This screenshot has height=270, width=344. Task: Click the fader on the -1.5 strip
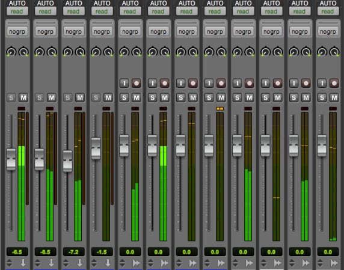96,149
